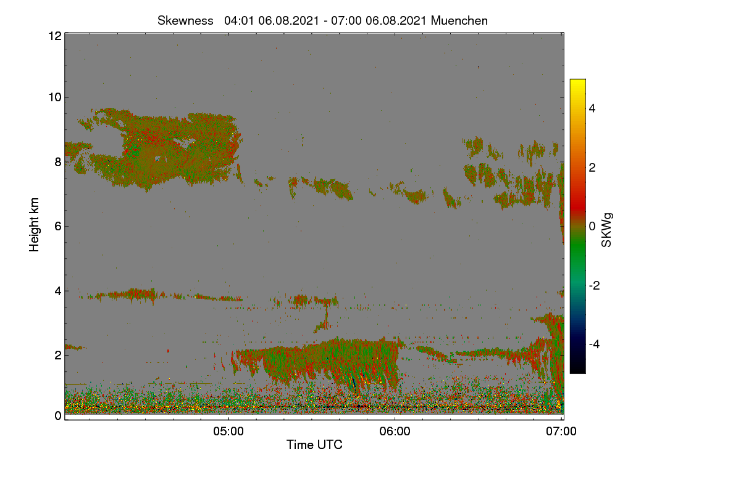The image size is (741, 494).
Task: Select the 07:00 time tick label
Action: [x=562, y=432]
